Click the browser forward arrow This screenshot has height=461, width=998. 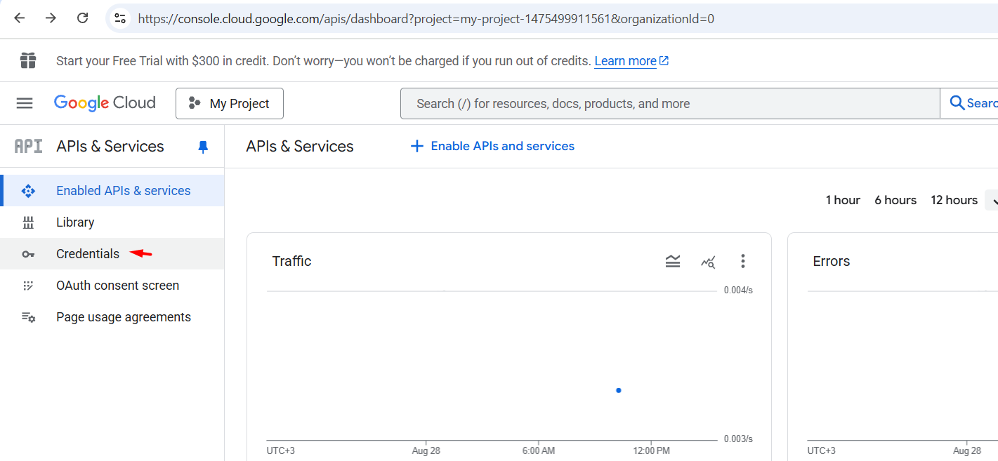pos(51,18)
